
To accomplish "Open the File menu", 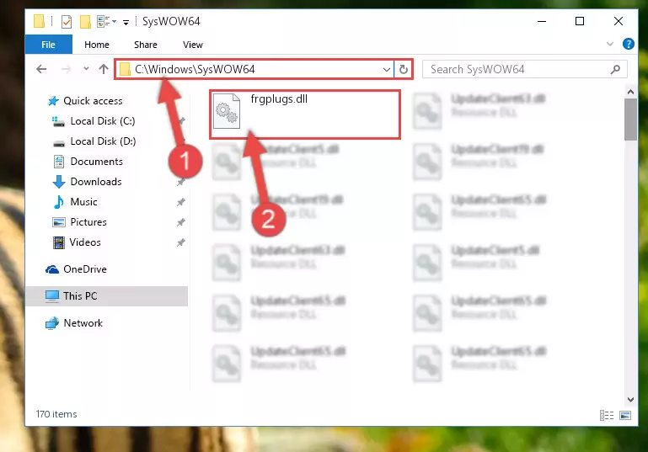I will (x=48, y=45).
